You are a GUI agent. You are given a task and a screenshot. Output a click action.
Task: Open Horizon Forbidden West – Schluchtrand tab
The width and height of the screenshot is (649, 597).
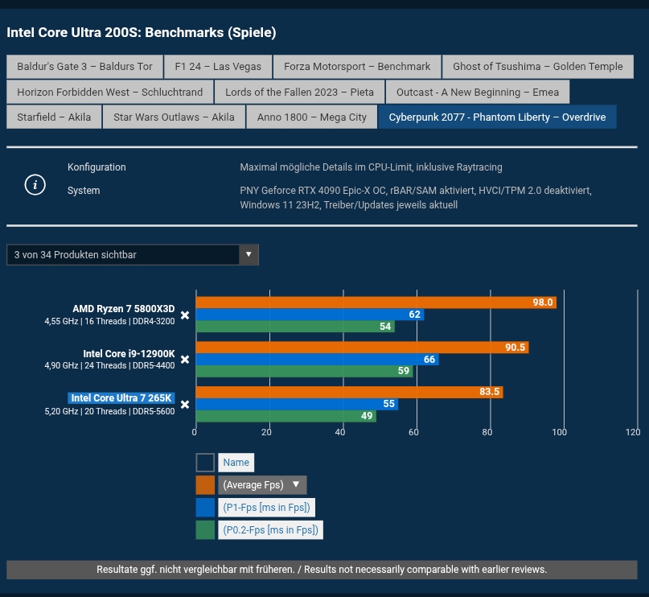[x=109, y=92]
